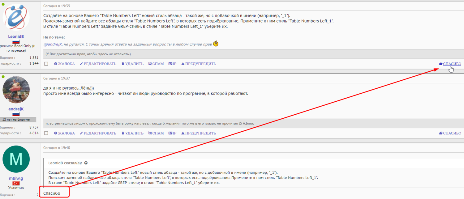
Task: Open andrejK username profile link
Action: (x=16, y=109)
